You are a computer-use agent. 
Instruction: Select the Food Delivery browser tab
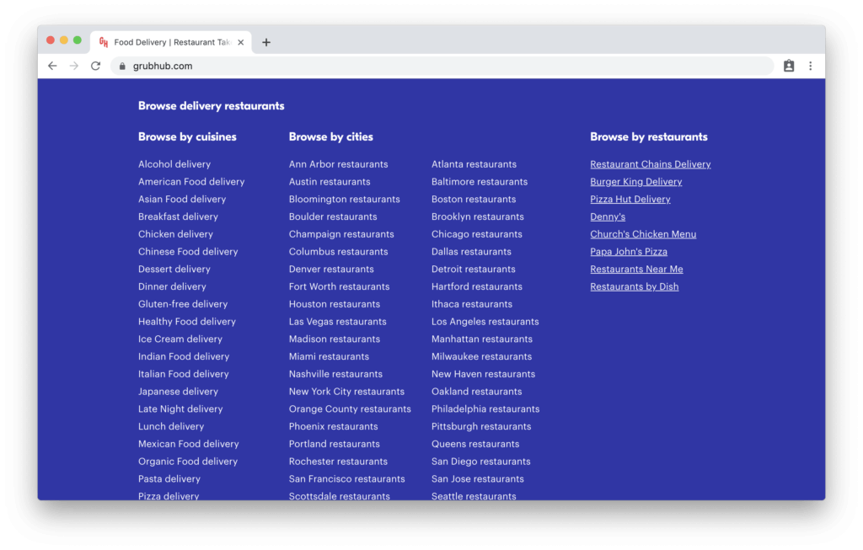(x=171, y=42)
